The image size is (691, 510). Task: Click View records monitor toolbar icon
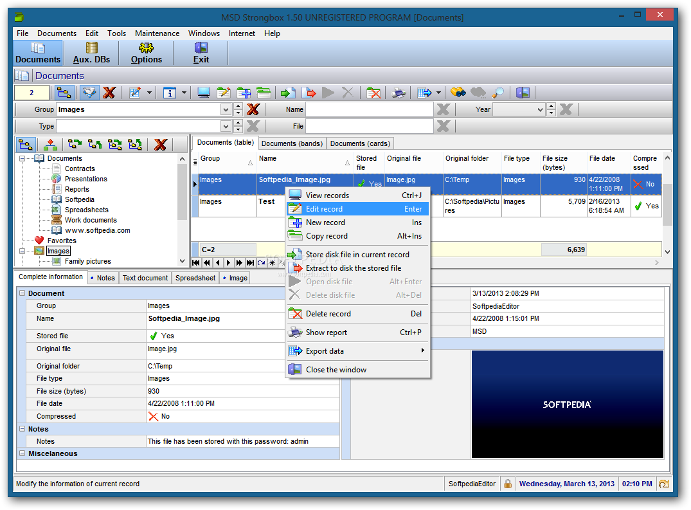(x=204, y=93)
